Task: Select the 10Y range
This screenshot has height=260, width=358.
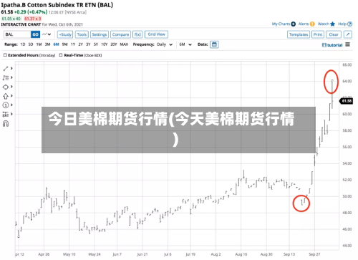Action: click(105, 44)
